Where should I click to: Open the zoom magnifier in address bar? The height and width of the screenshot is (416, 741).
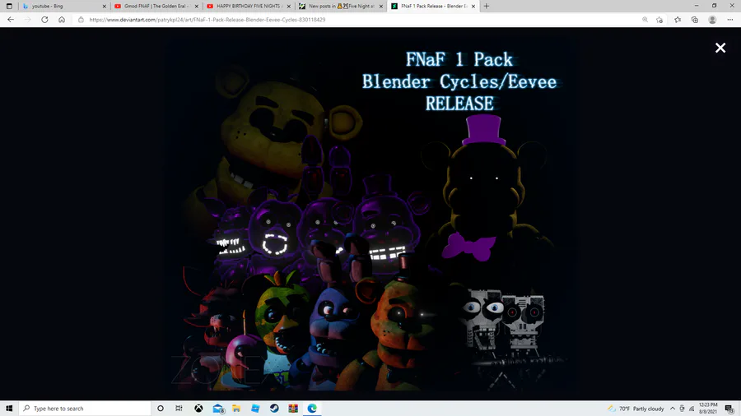pyautogui.click(x=645, y=20)
